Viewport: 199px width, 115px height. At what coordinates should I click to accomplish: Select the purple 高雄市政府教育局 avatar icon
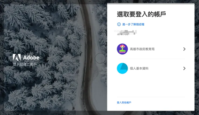(x=122, y=49)
